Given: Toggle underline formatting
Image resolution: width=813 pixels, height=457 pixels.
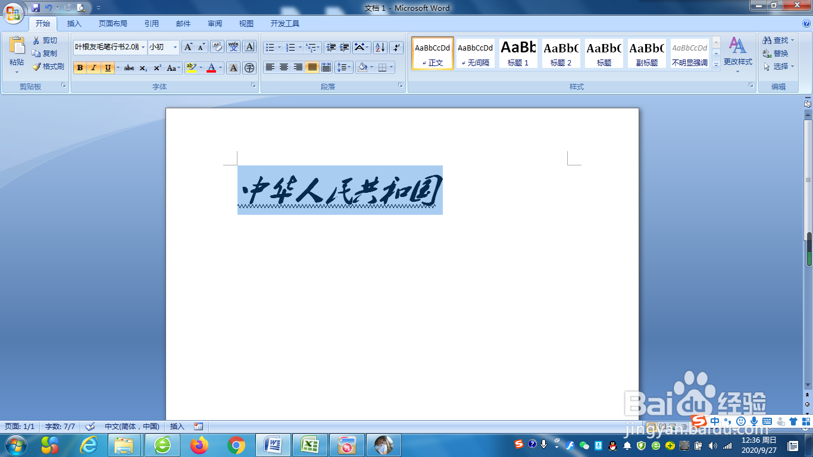Looking at the screenshot, I should [107, 67].
